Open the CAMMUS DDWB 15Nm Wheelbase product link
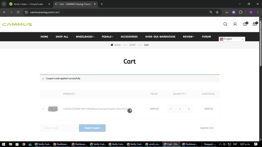 95,109
